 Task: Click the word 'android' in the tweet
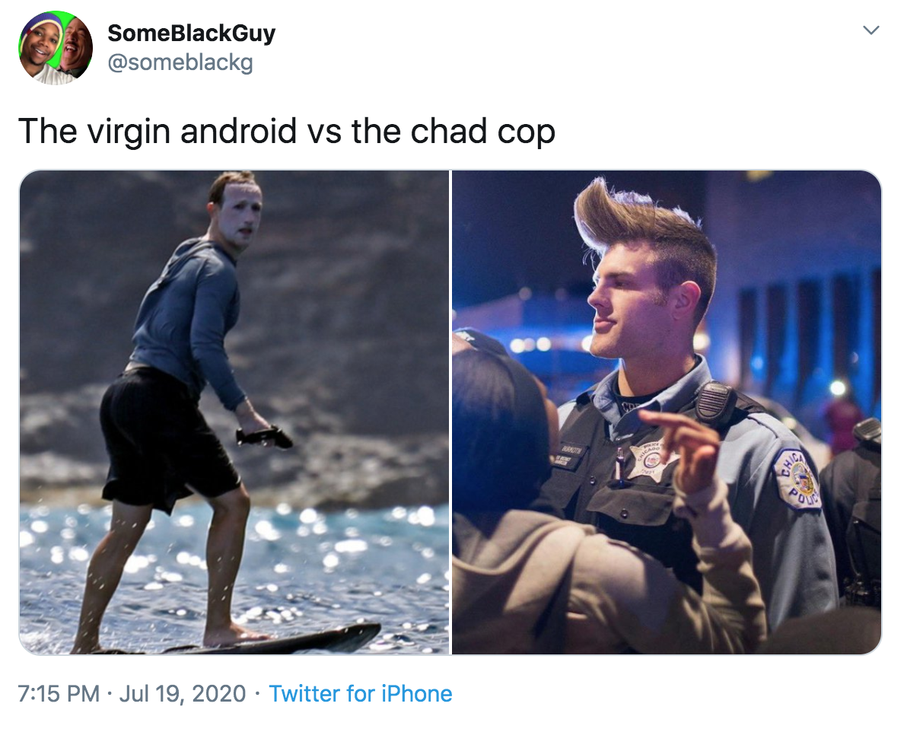tap(239, 131)
